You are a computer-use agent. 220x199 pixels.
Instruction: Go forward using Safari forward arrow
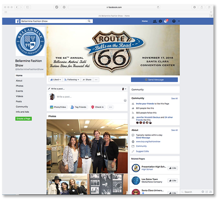21,7
